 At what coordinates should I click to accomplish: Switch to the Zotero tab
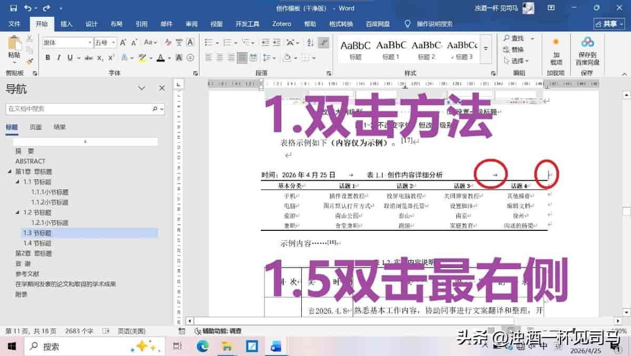click(x=281, y=24)
